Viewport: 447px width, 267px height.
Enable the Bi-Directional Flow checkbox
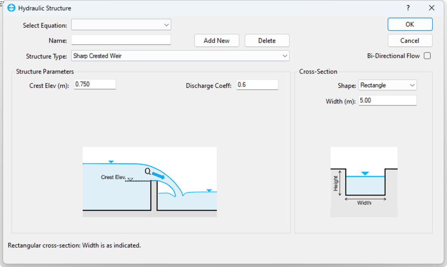[427, 56]
